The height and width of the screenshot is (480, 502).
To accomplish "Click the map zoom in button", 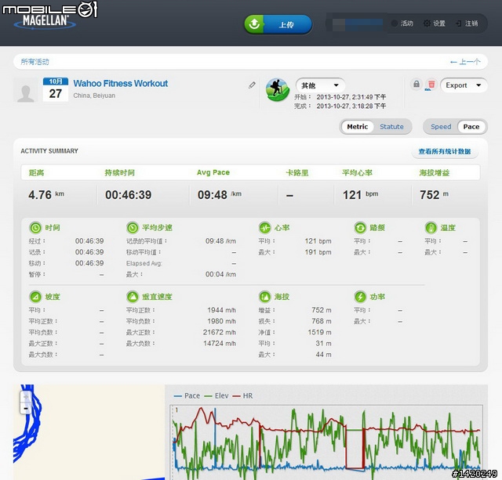I will (x=26, y=397).
